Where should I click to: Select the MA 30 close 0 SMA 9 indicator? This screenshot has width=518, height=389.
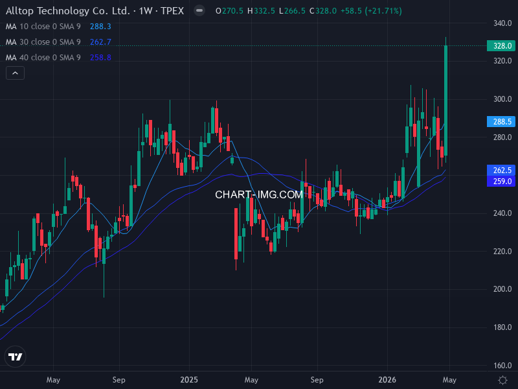pyautogui.click(x=43, y=42)
